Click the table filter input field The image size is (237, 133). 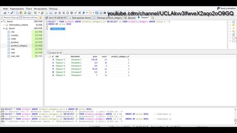coord(29,18)
